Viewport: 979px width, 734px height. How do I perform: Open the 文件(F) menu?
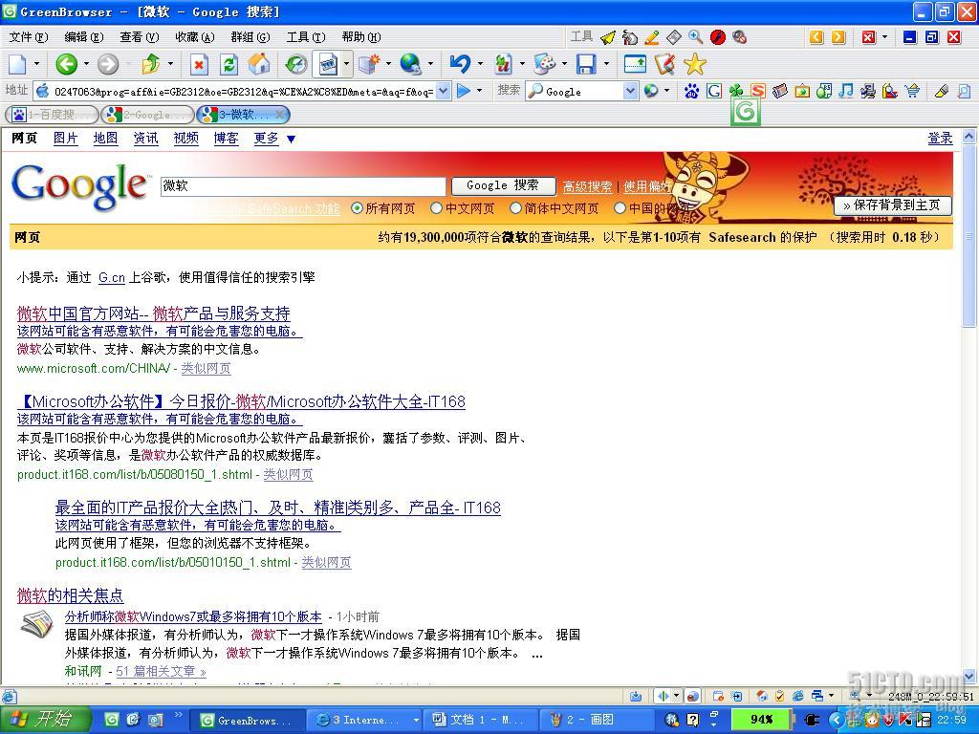click(28, 37)
